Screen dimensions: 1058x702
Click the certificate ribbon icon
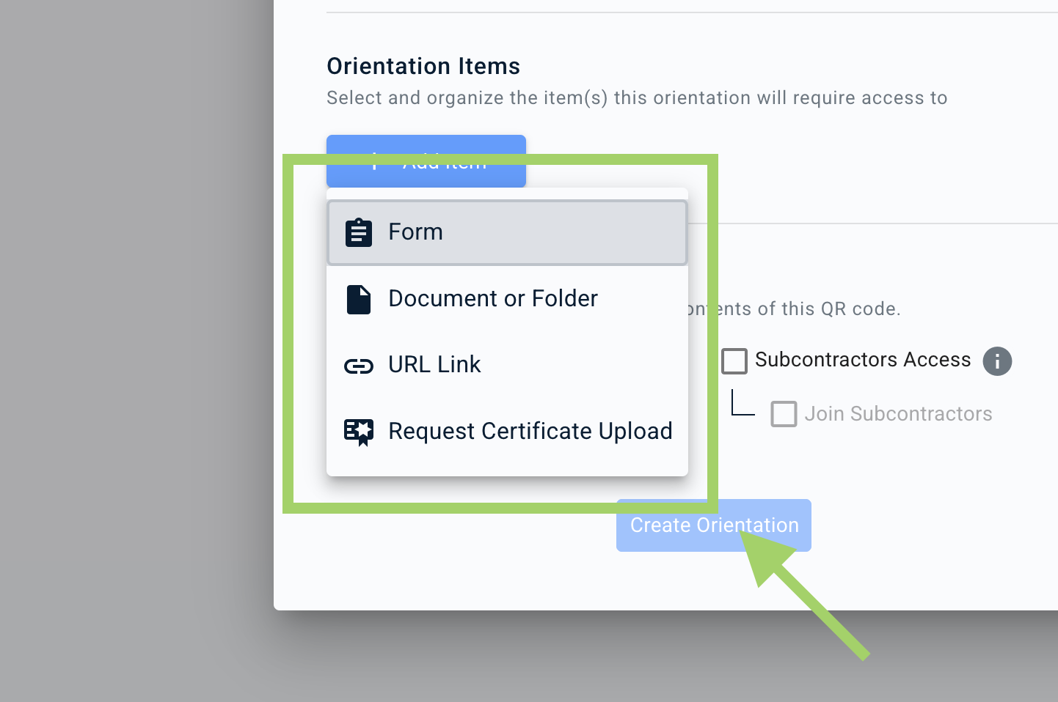[358, 432]
